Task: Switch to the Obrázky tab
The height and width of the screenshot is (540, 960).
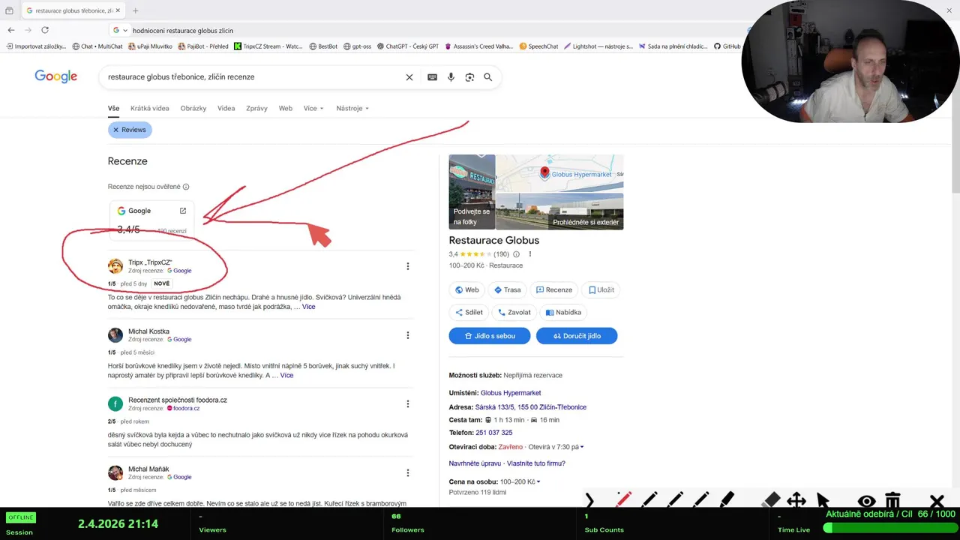Action: click(193, 109)
